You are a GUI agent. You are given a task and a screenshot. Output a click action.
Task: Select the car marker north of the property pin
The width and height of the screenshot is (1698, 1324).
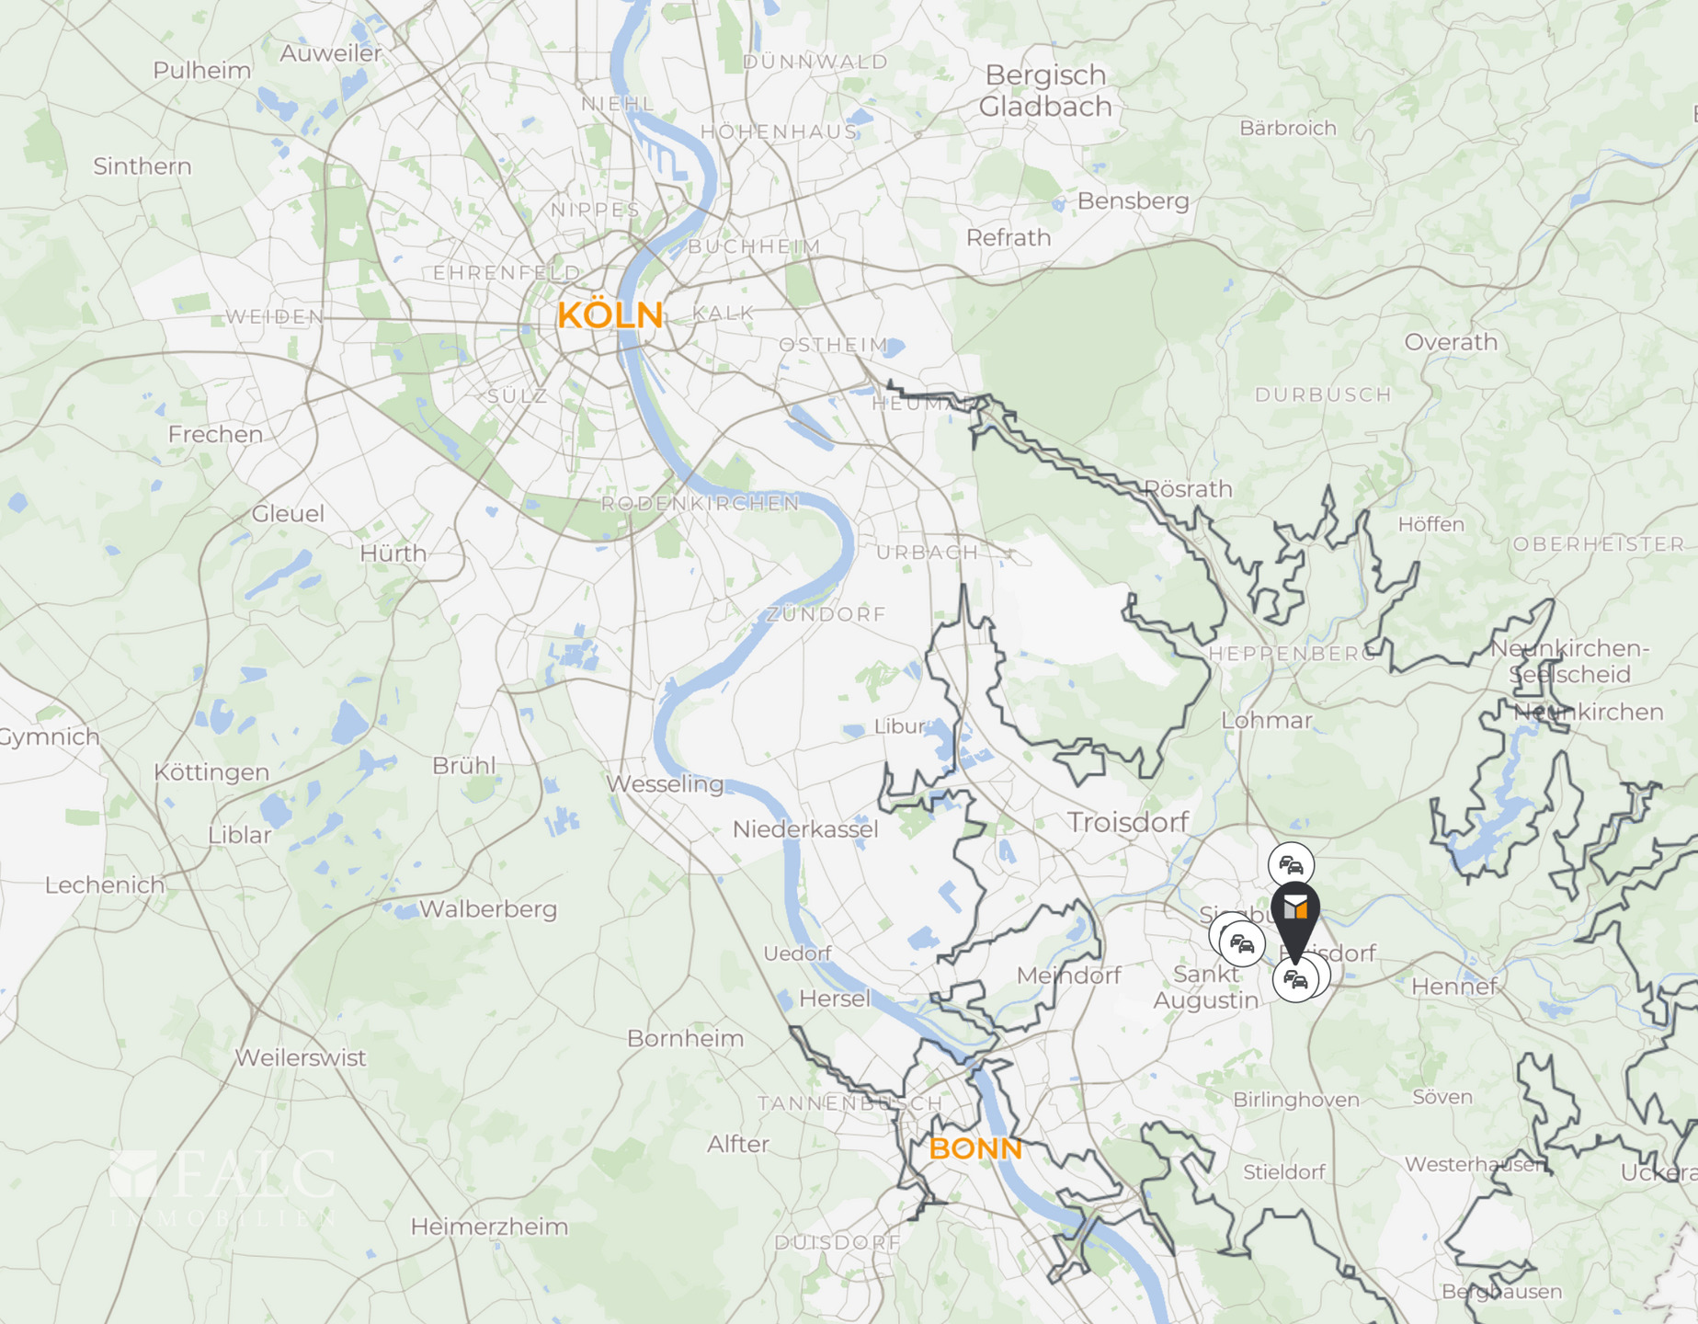tap(1291, 865)
